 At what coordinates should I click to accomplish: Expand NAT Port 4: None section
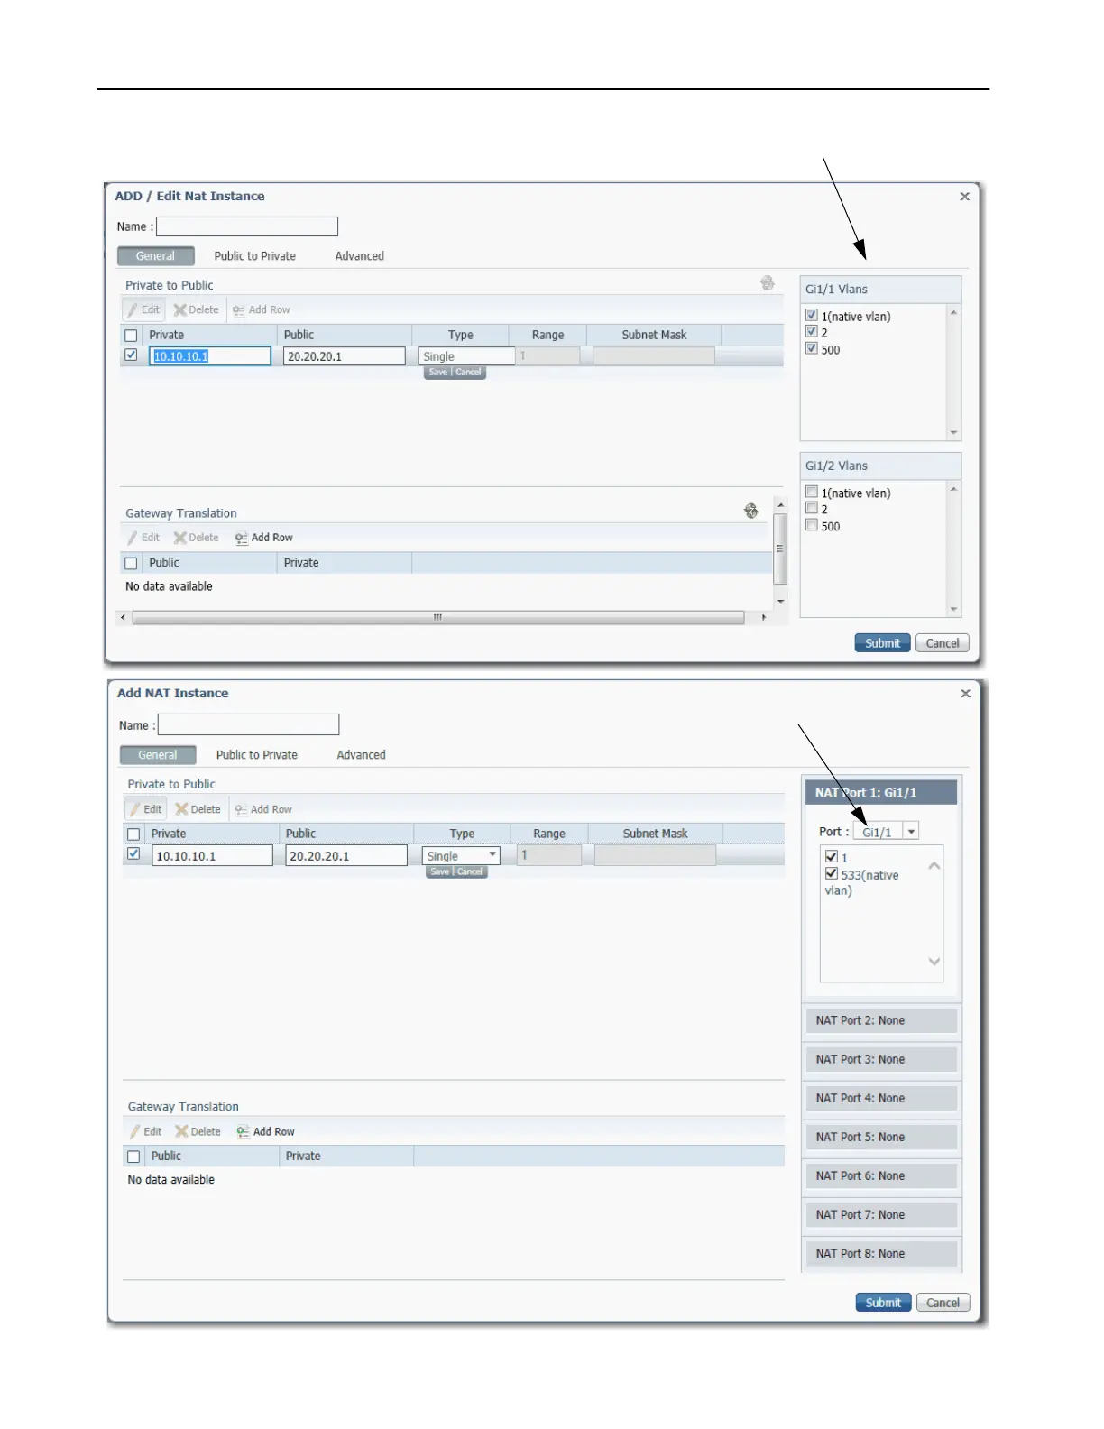pyautogui.click(x=881, y=1098)
